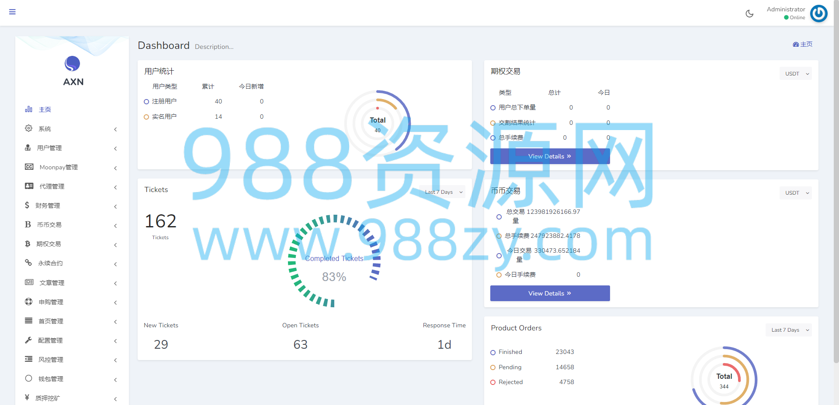The image size is (839, 405).
Task: Click the 系统 gear icon
Action: (29, 128)
